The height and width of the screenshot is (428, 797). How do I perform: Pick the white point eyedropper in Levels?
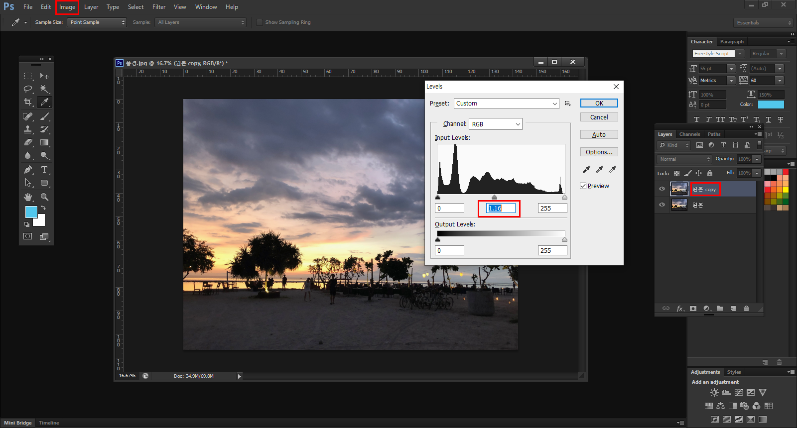coord(612,170)
